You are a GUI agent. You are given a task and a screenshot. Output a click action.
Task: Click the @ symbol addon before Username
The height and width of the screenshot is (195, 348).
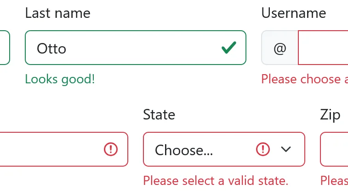tap(280, 48)
